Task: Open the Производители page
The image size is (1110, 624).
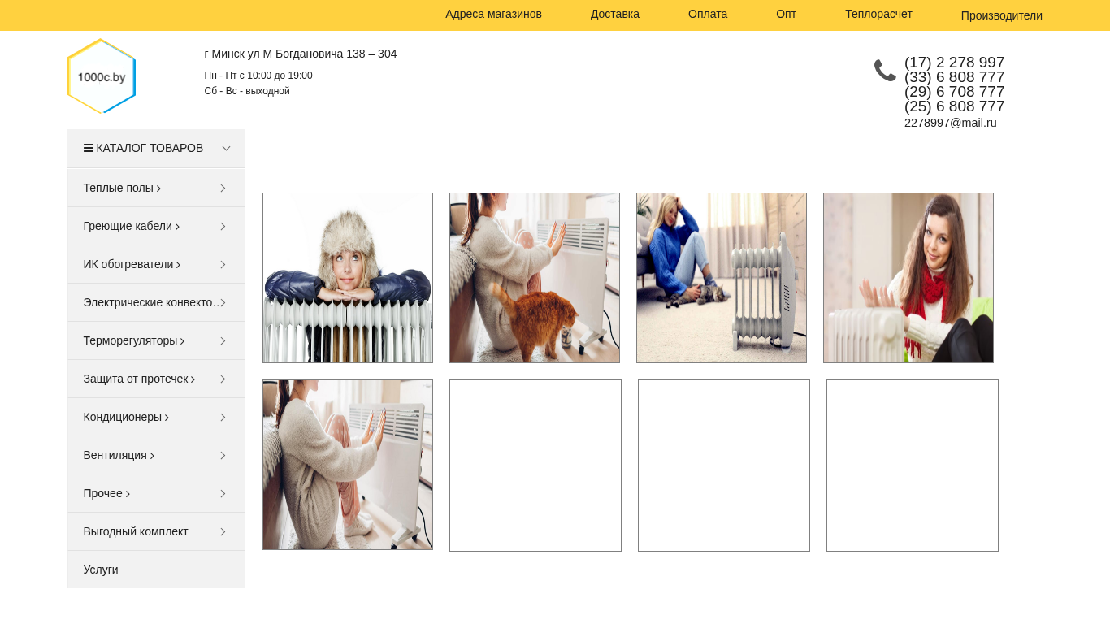Action: click(1001, 15)
